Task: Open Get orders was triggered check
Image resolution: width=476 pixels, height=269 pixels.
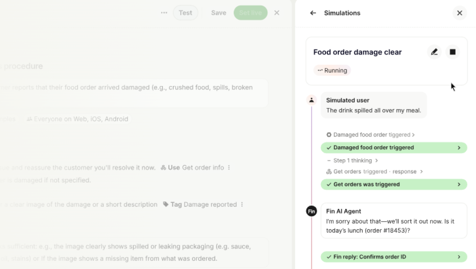Action: [394, 184]
